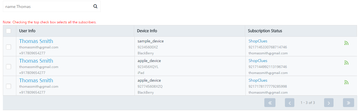Open ShopClues subscription 9217178177779285998
This screenshot has width=359, height=111.
(x=258, y=80)
